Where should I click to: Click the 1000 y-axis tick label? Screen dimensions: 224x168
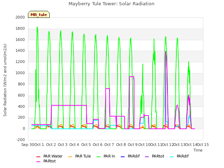pos(20,73)
